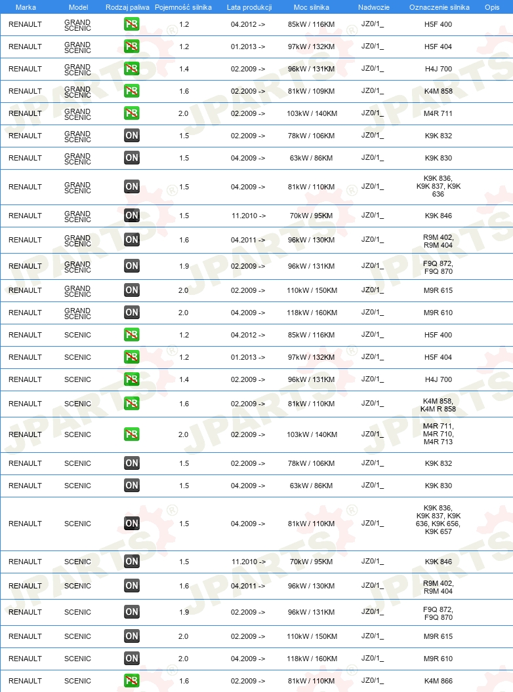Click diesel icon in Scenic R9M 402 row
Viewport: 513px width, 692px height.
[132, 586]
